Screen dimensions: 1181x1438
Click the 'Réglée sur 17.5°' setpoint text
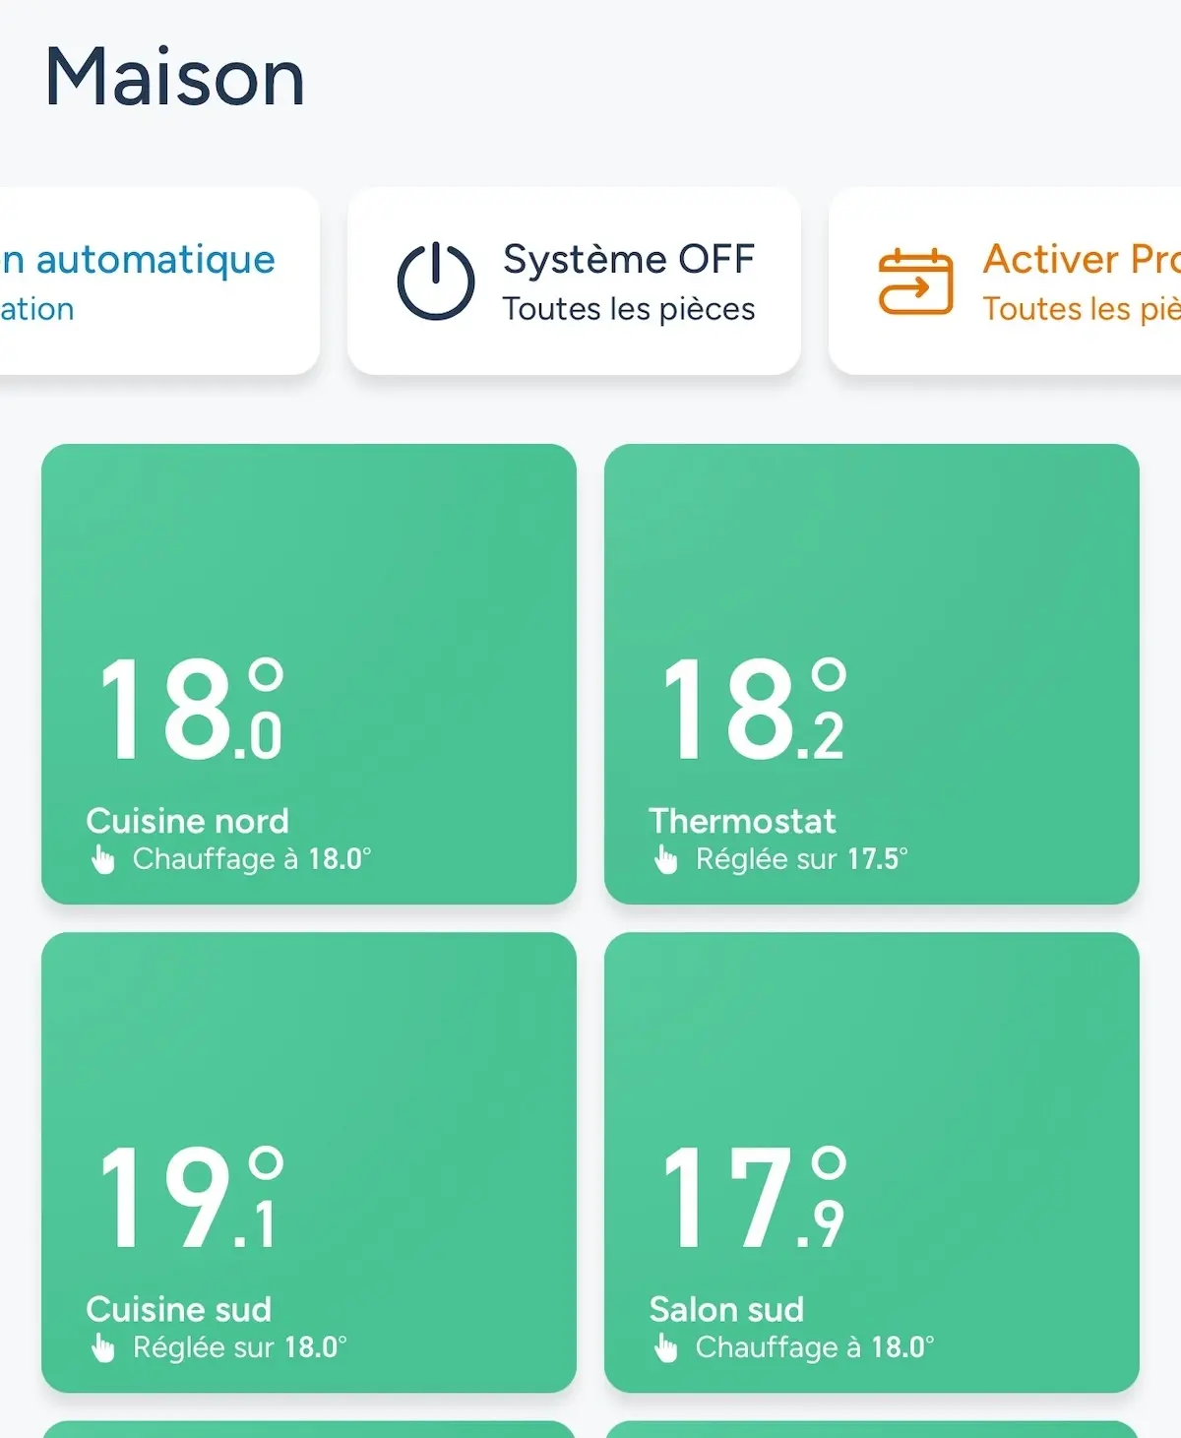click(x=802, y=858)
